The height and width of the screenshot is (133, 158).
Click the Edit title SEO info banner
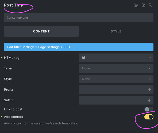tap(79, 47)
